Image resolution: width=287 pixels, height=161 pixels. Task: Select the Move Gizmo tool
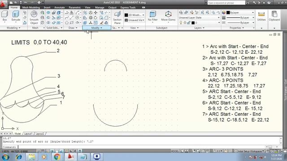(x=168, y=16)
